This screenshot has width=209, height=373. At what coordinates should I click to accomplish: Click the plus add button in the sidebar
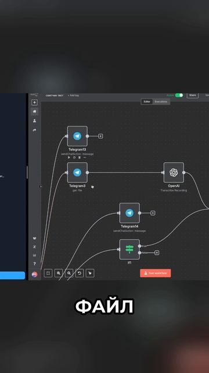click(x=35, y=103)
